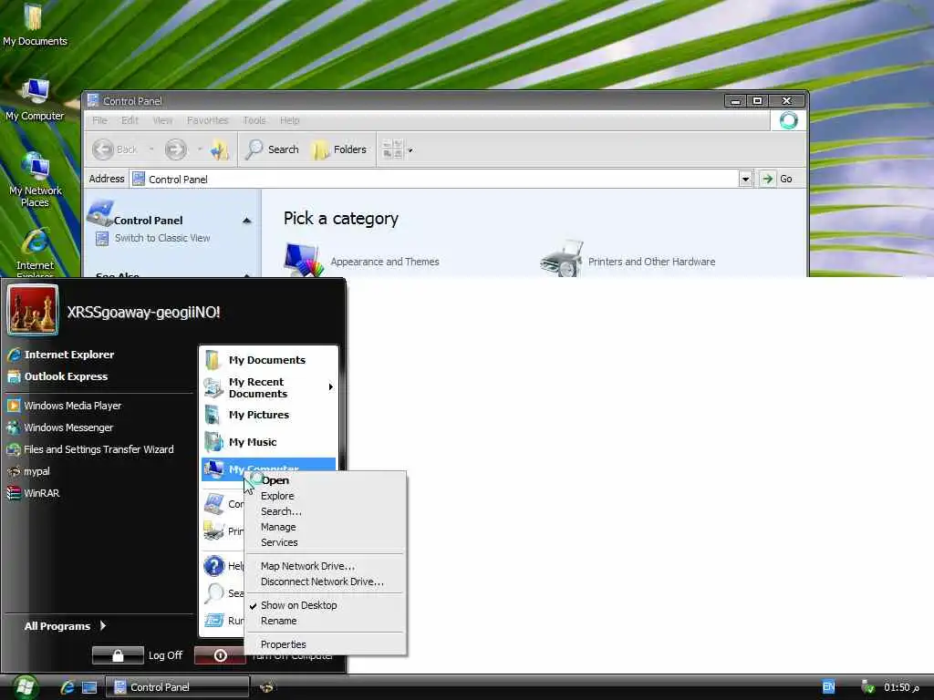Toggle Folders pane in toolbar

pos(339,149)
